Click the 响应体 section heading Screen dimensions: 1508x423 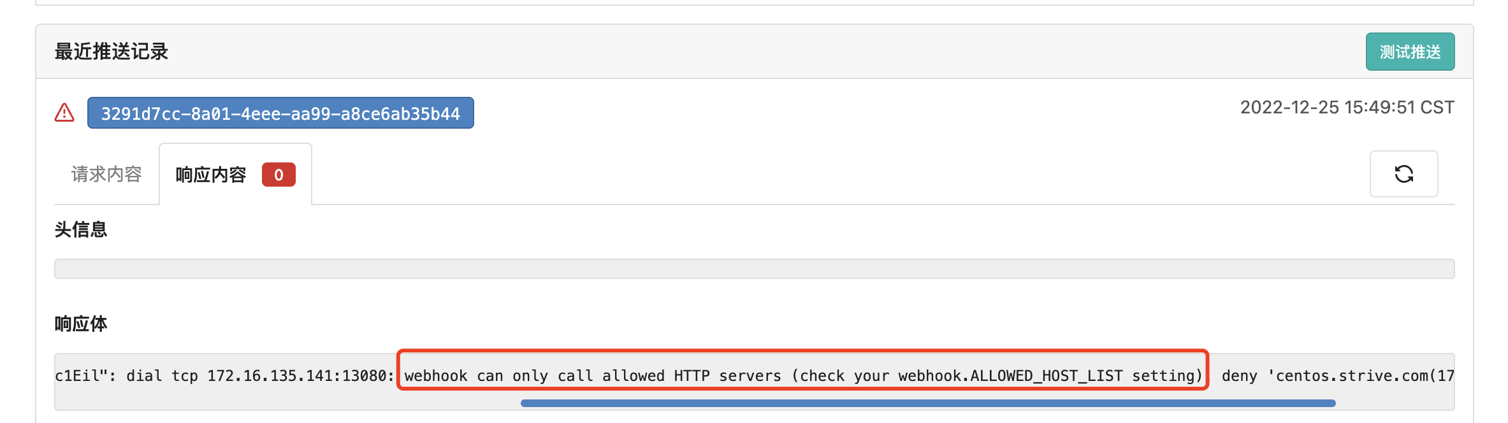coord(81,324)
